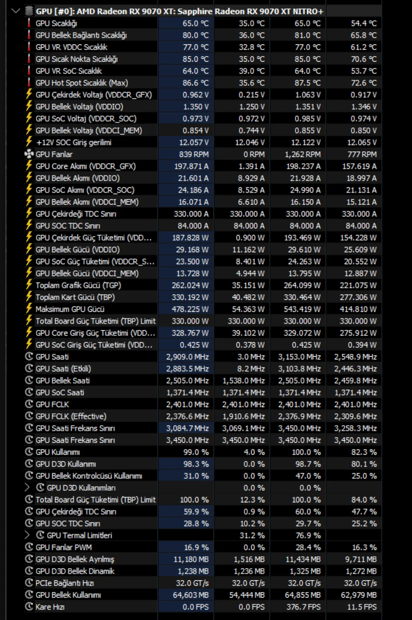Click the 2,909.0 MHz GPU Saati value

tap(188, 357)
